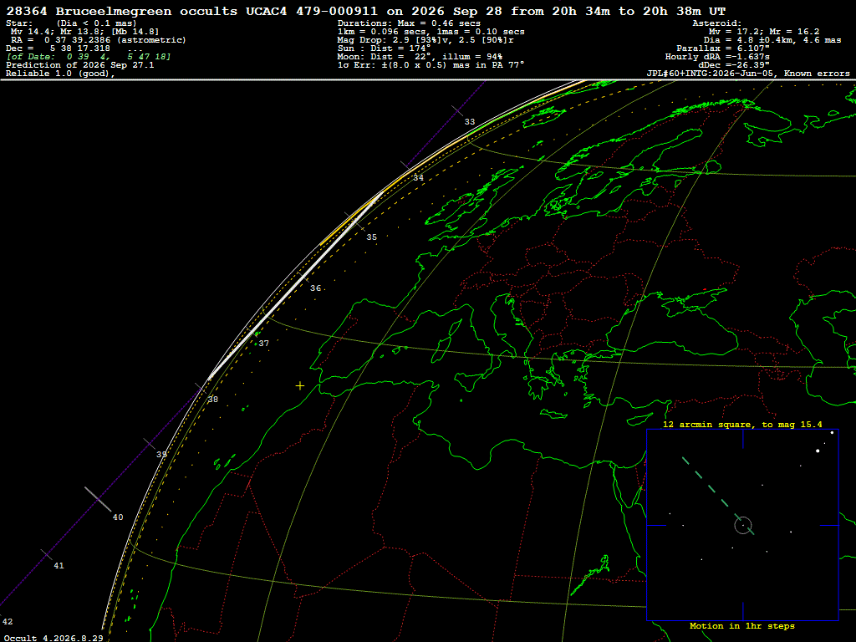
Task: Select the 33 minute tick on the path
Action: click(470, 122)
